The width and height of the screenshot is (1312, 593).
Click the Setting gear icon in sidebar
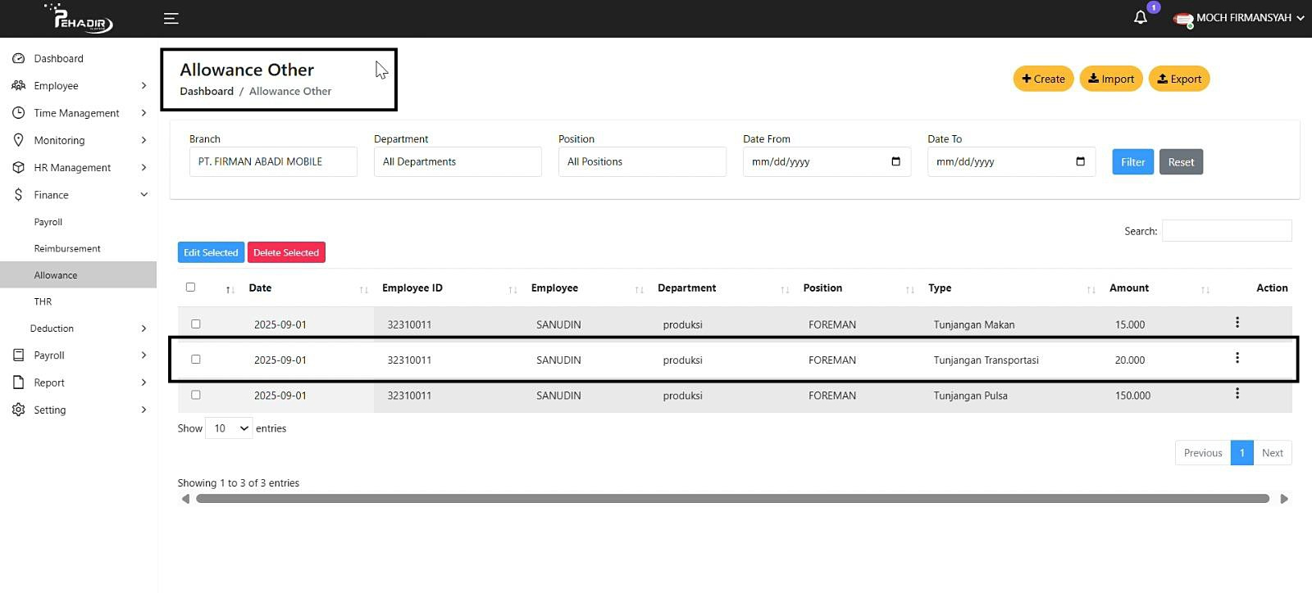18,410
